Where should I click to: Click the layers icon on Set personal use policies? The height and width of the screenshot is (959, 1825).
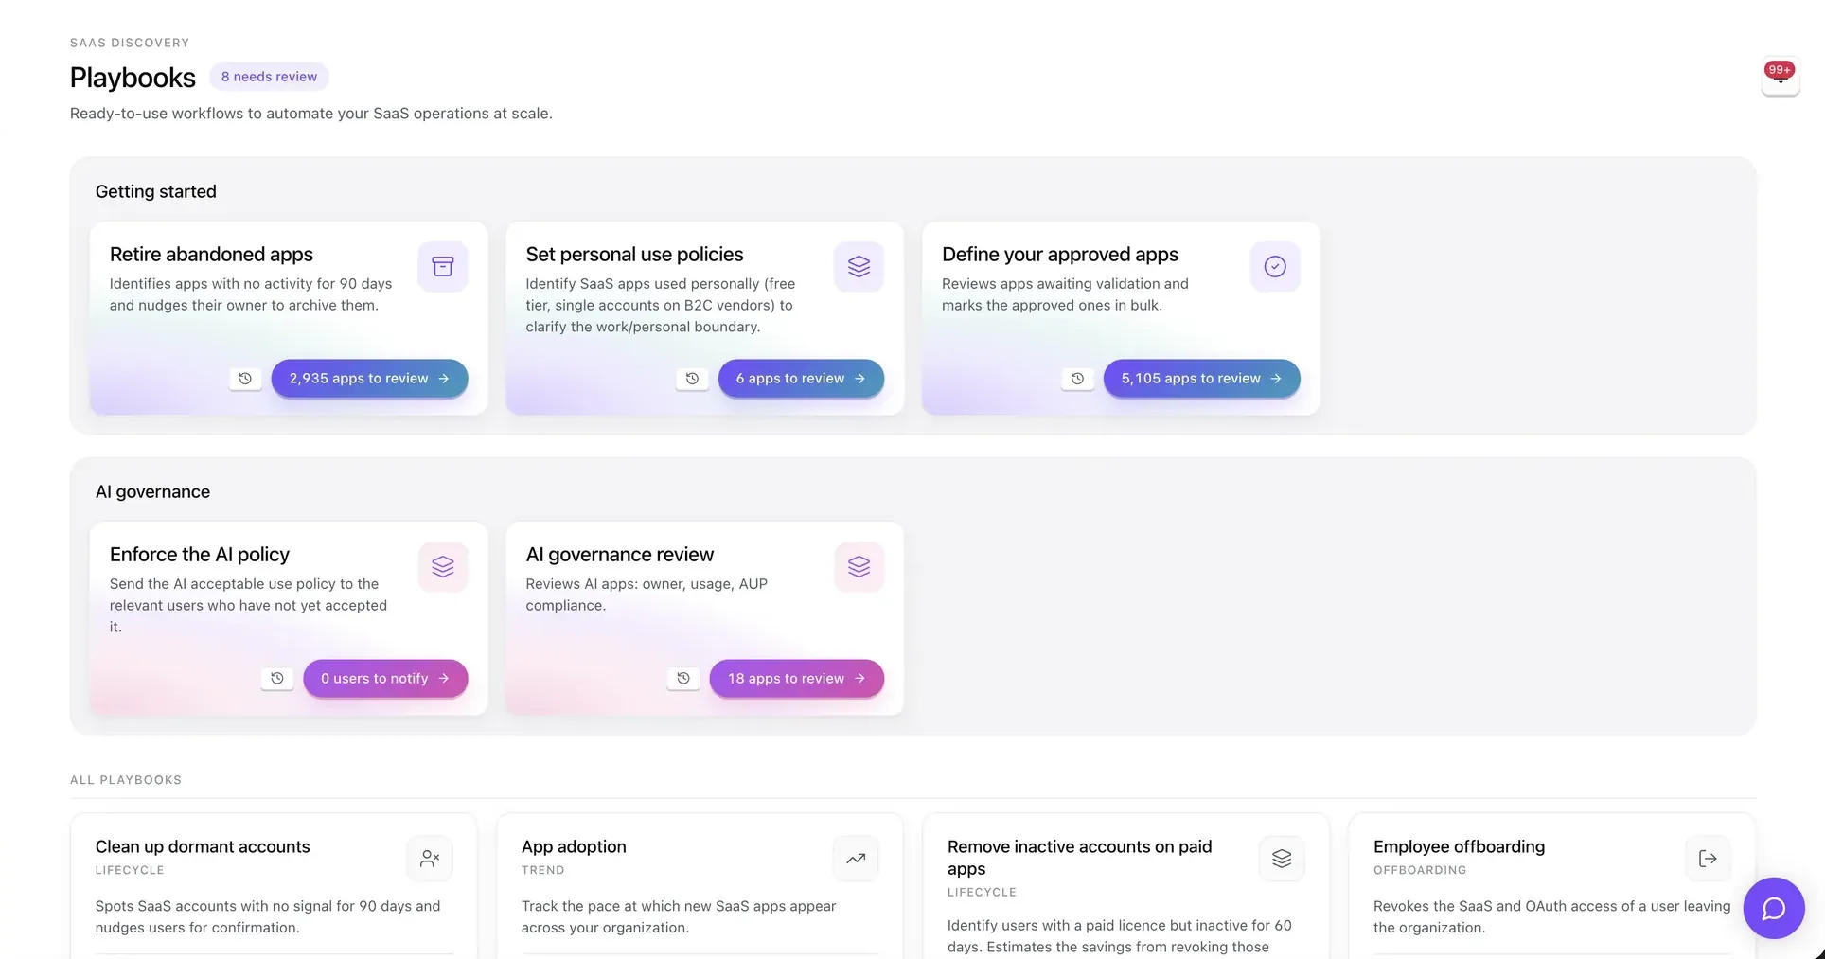pyautogui.click(x=859, y=266)
